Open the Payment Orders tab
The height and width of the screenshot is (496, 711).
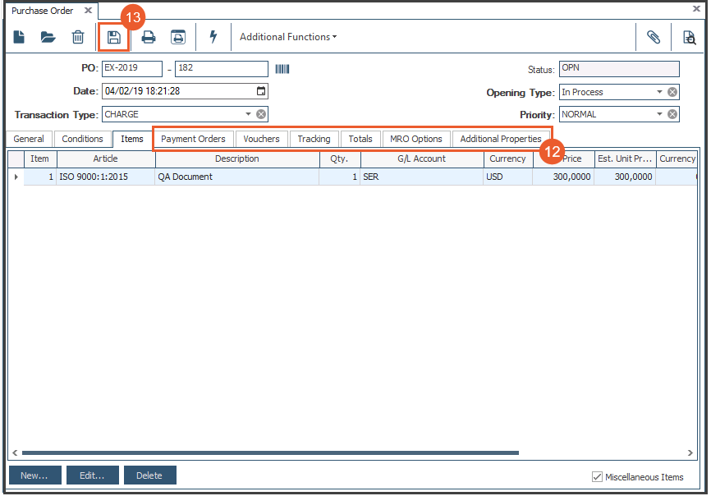(193, 139)
